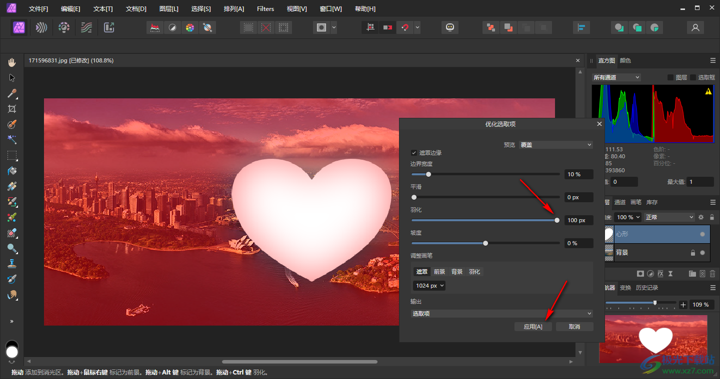Open the 预览 dropdown showing 覆盖

(555, 145)
